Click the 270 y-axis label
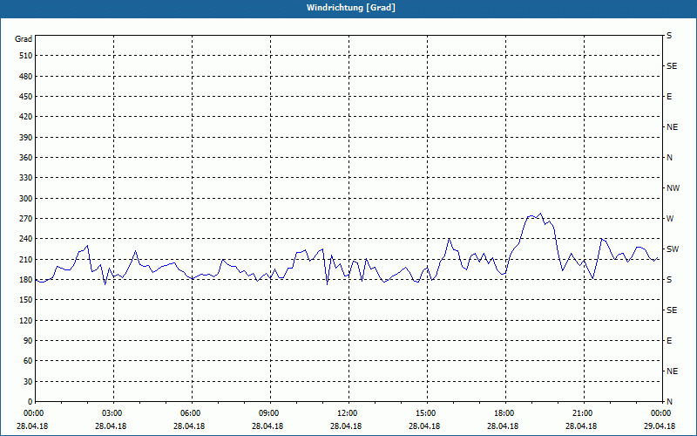The height and width of the screenshot is (436, 697). 26,219
